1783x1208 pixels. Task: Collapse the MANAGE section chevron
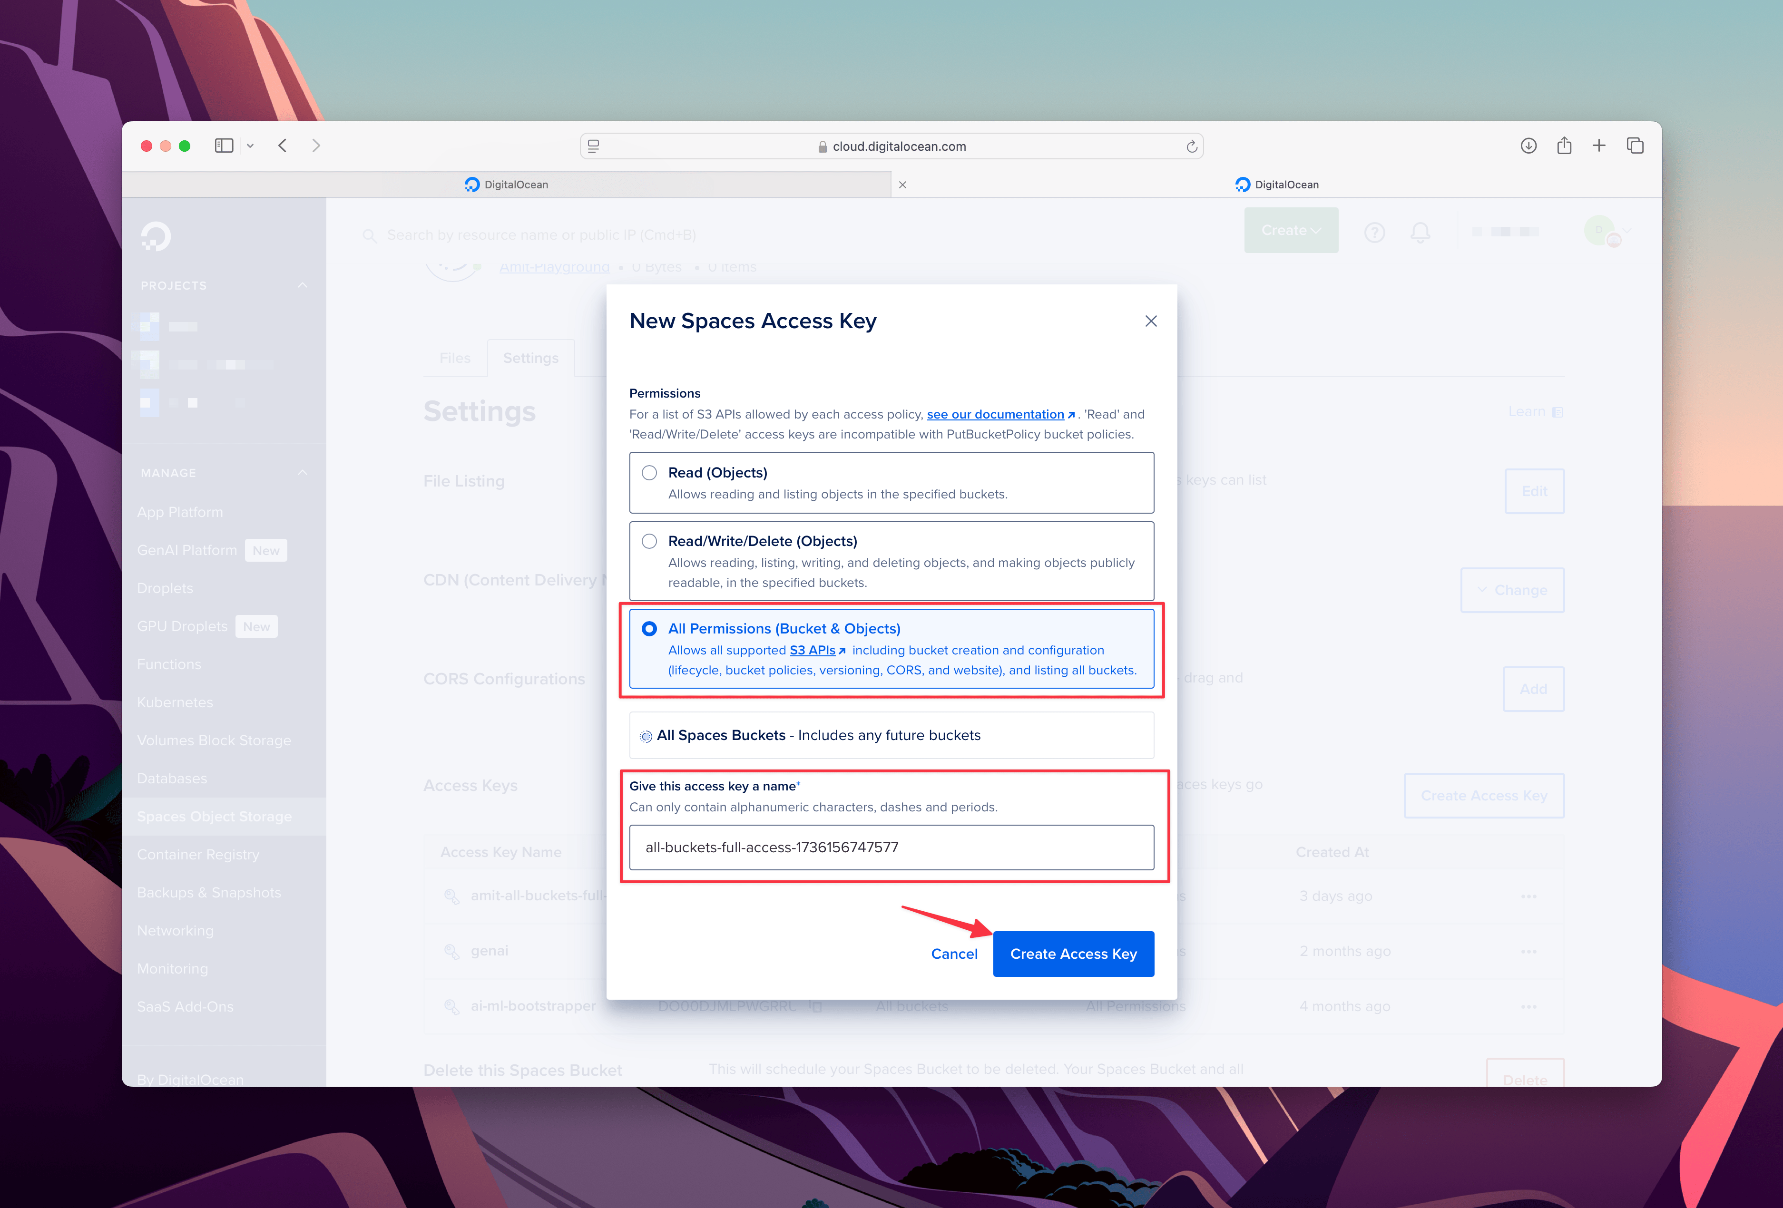pos(302,473)
